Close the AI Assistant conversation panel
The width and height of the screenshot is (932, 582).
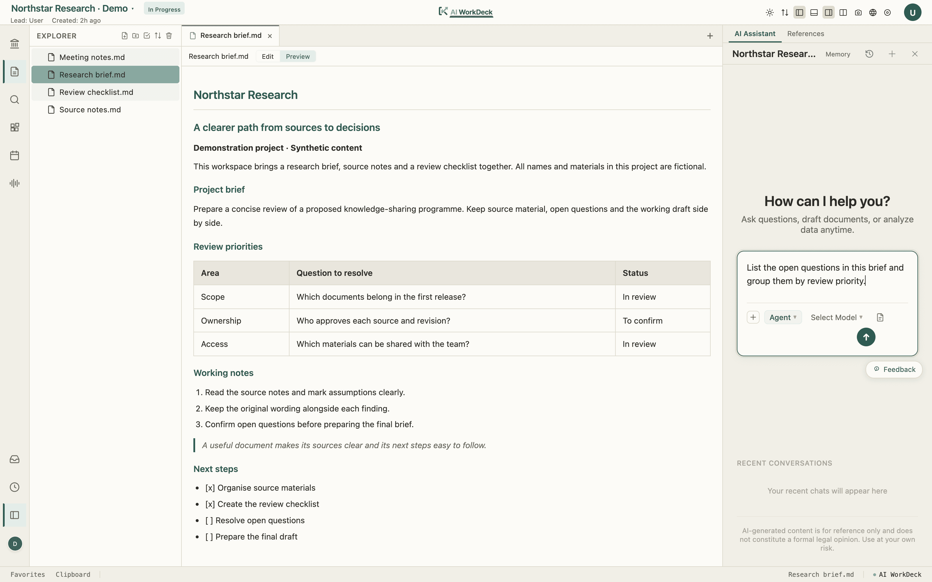(915, 54)
